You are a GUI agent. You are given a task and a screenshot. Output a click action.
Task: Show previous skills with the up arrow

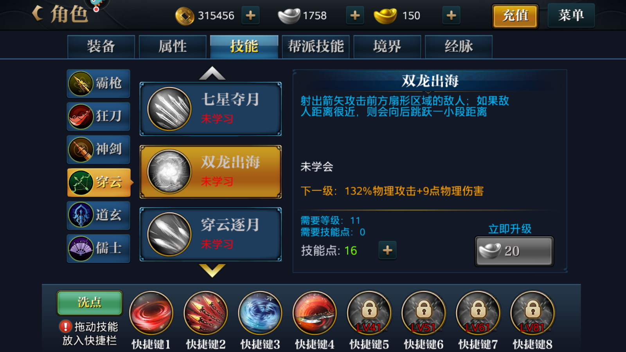(212, 73)
